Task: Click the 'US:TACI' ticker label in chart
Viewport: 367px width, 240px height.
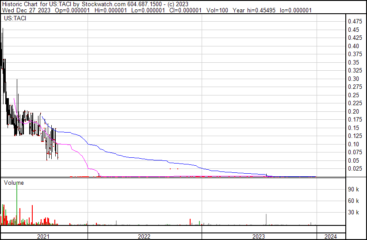Action: point(15,18)
